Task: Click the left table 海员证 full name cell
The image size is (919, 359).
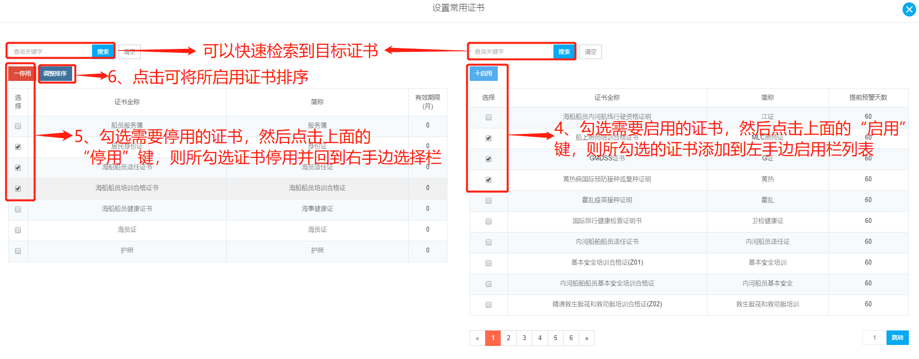Action: [127, 230]
